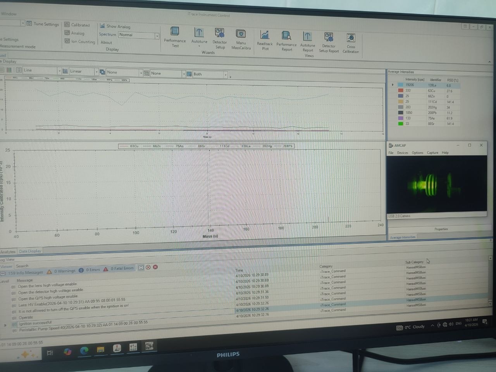Open the Linear scale dropdown
The height and width of the screenshot is (372, 496).
point(84,71)
